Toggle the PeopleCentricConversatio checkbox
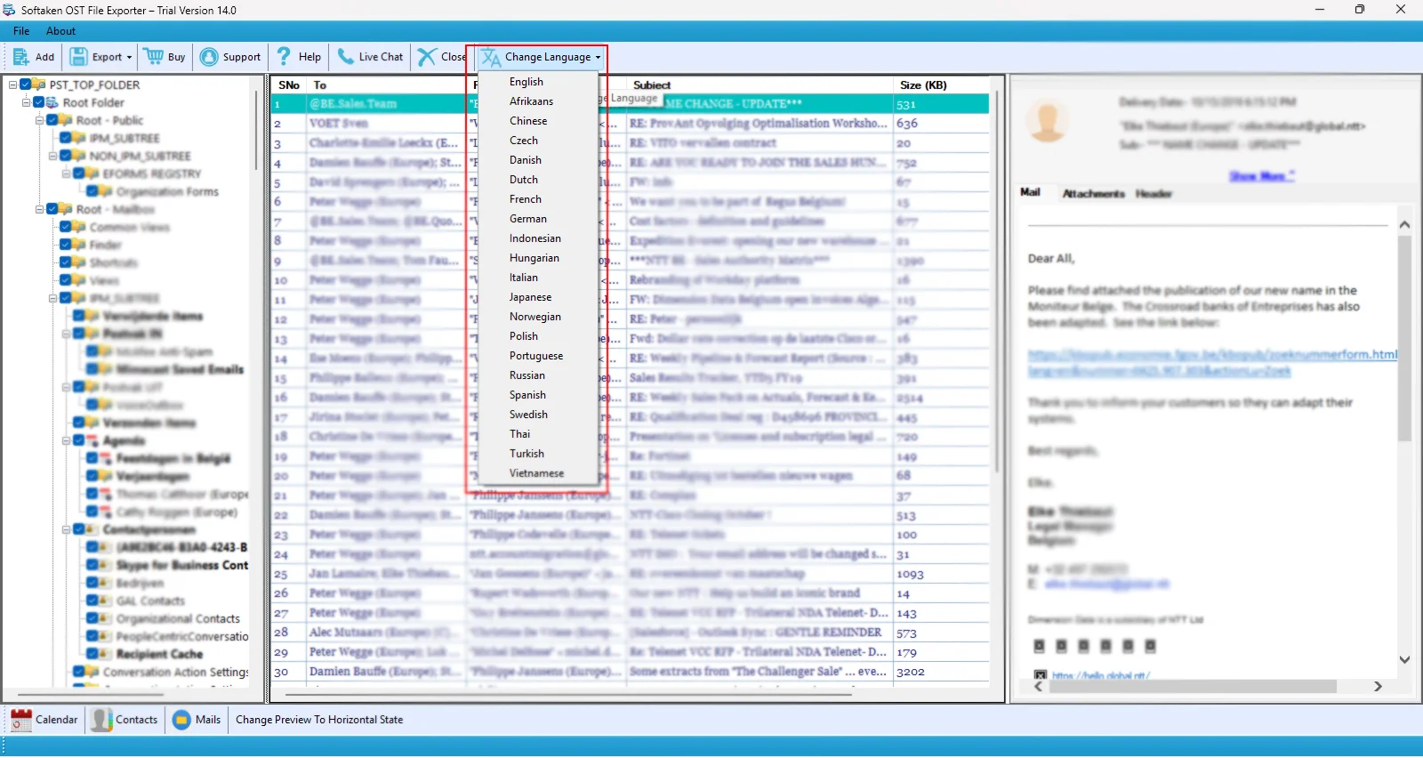Viewport: 1423px width, 758px height. point(92,636)
